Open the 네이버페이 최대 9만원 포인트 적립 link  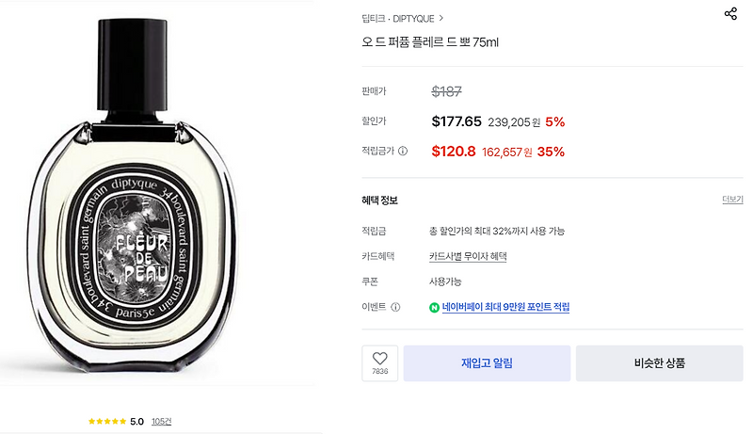(x=505, y=307)
